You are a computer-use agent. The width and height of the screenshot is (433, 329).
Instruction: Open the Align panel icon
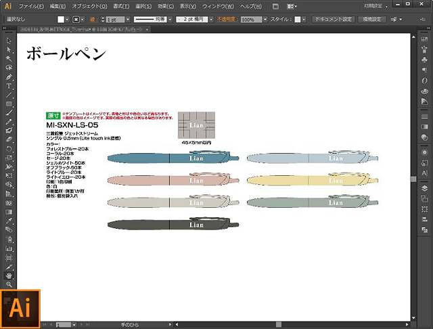coord(424,219)
